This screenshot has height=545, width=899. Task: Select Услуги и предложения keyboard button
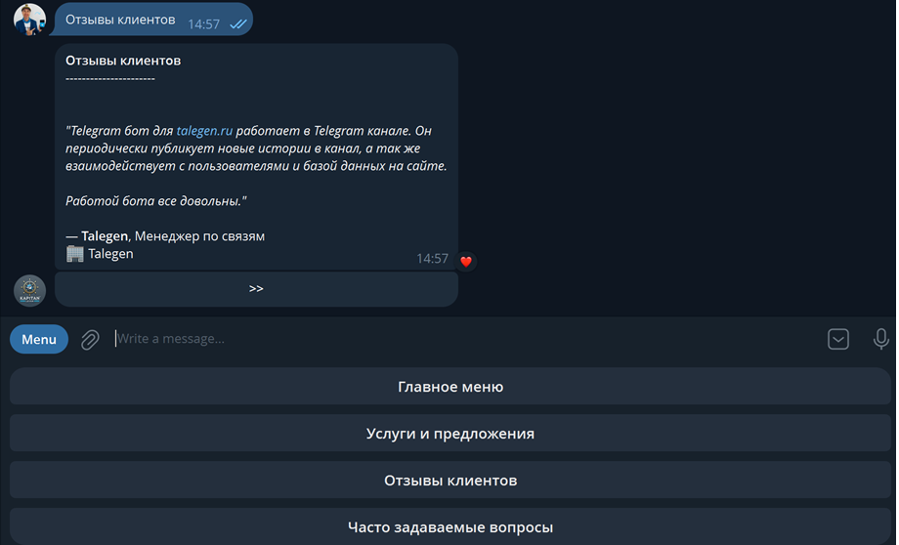pos(450,434)
